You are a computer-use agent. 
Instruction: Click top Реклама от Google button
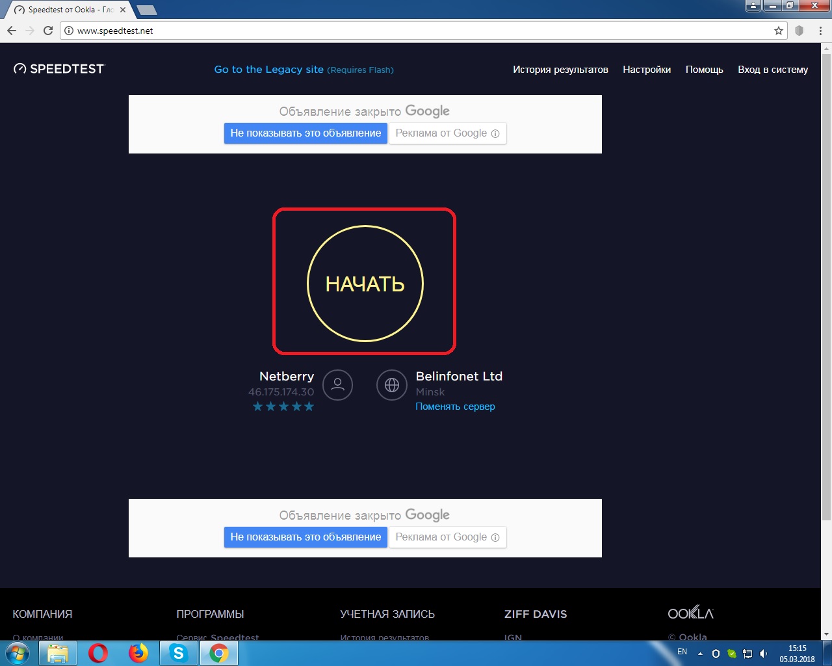pyautogui.click(x=447, y=133)
